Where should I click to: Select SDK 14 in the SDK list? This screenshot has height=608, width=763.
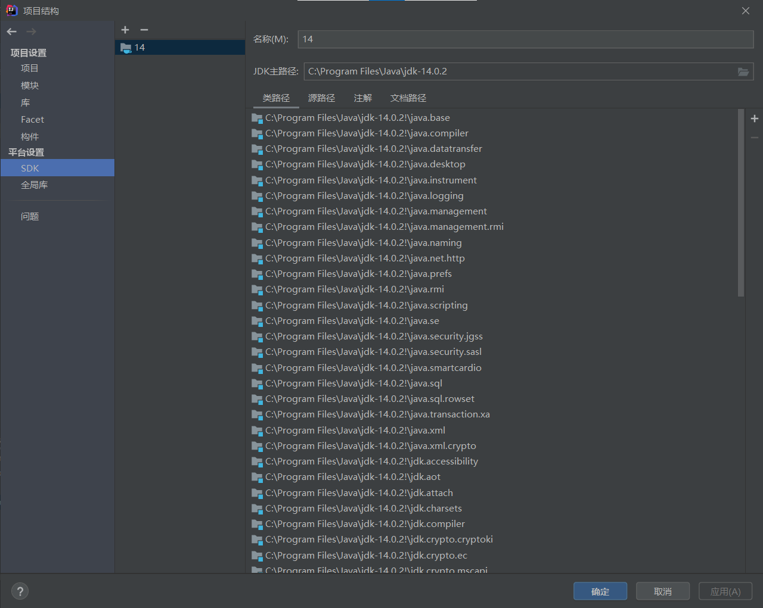[180, 48]
